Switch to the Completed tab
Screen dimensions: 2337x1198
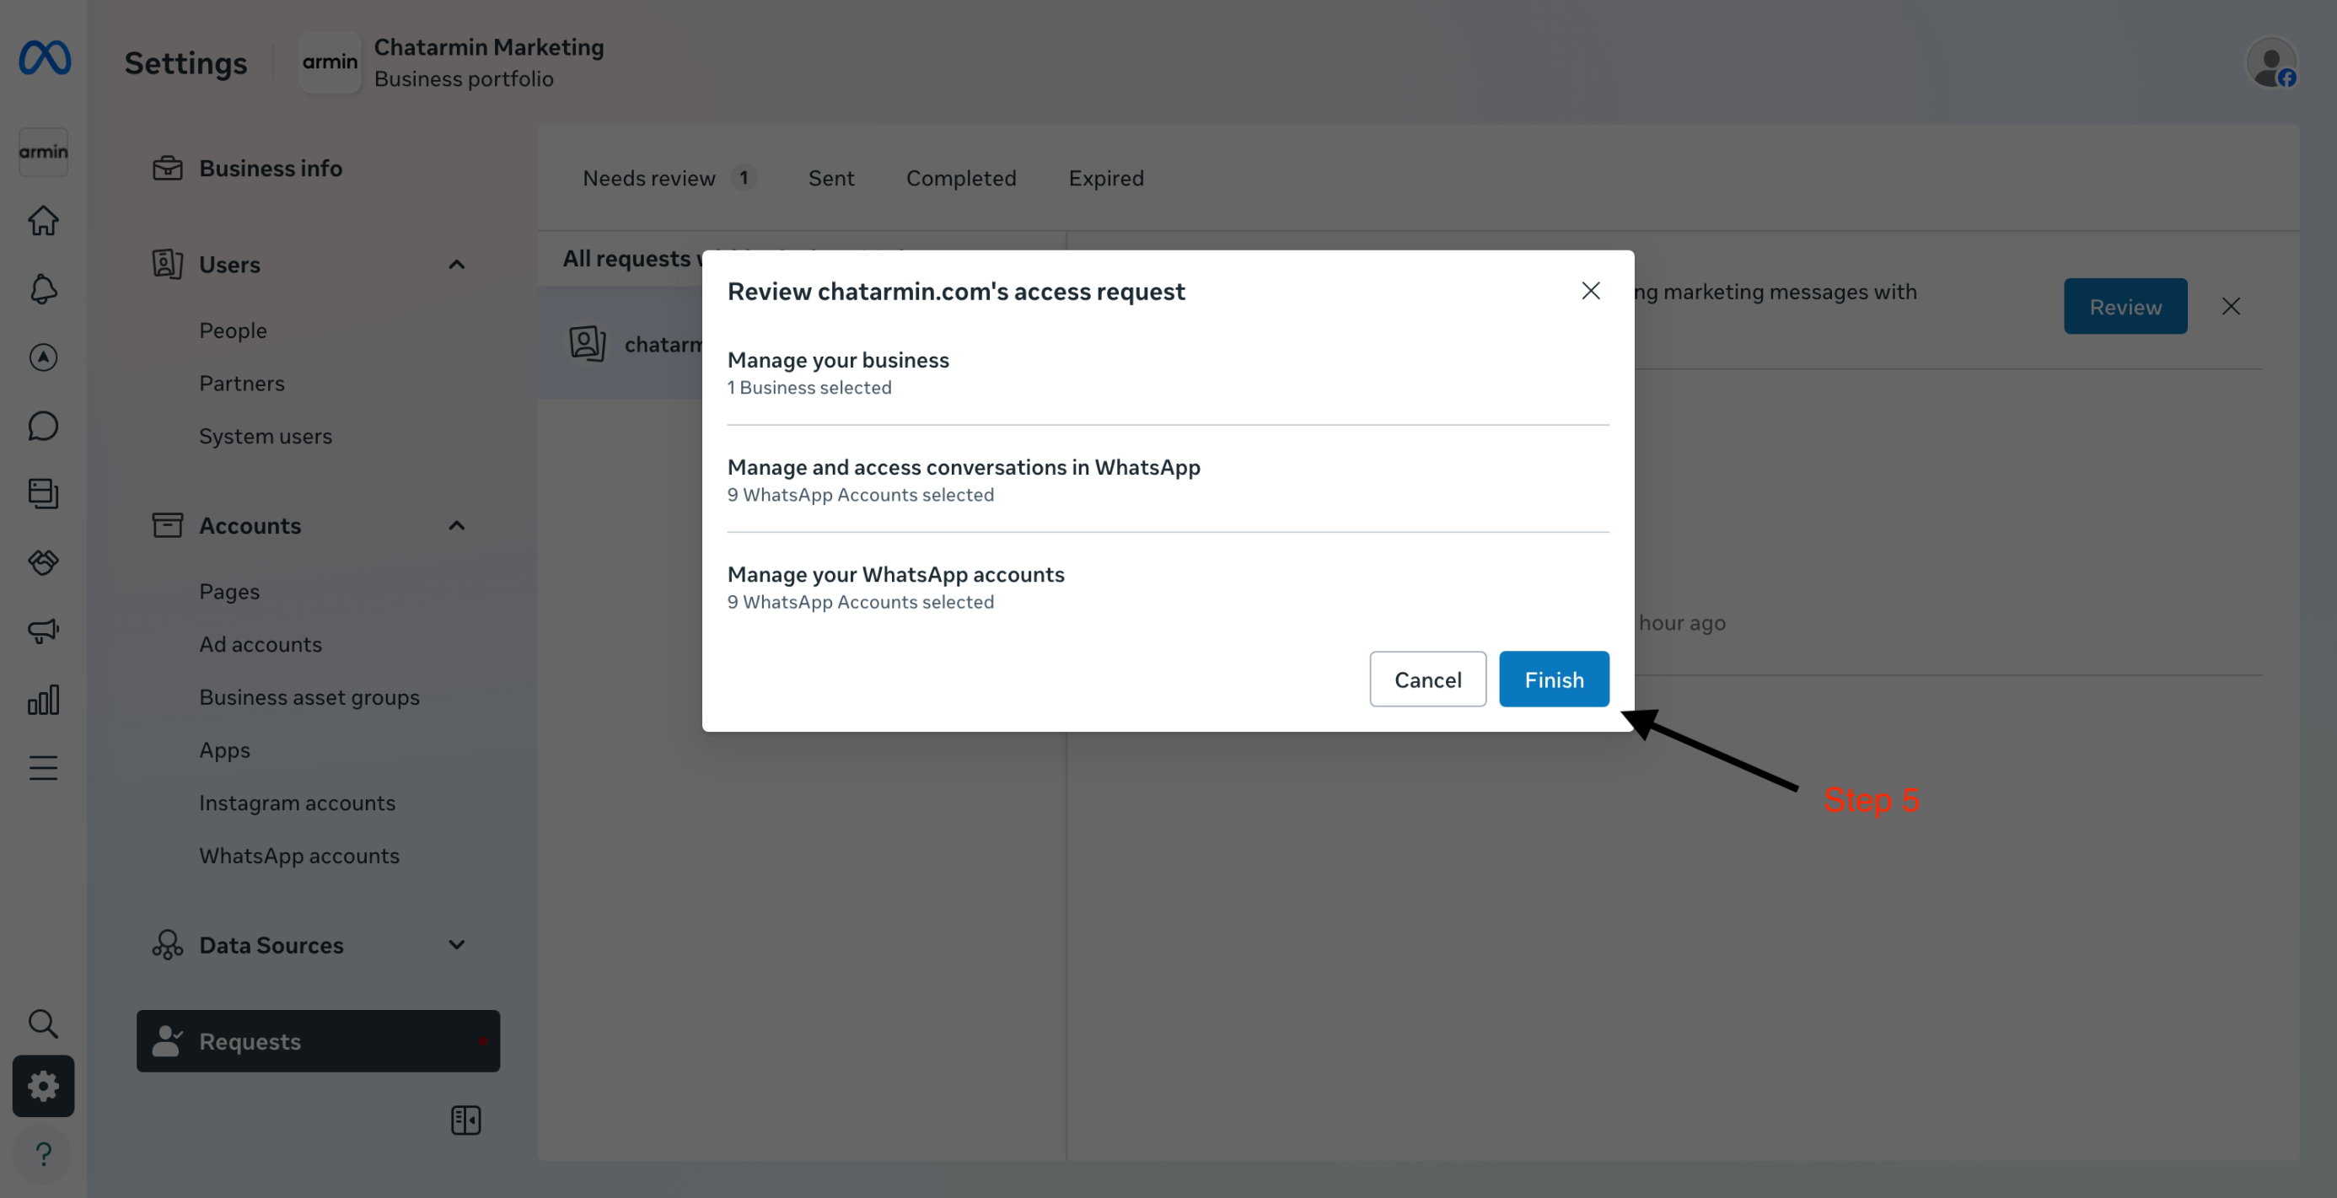[961, 178]
